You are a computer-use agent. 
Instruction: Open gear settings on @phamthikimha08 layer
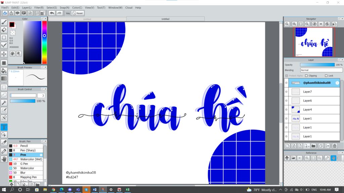(x=337, y=83)
